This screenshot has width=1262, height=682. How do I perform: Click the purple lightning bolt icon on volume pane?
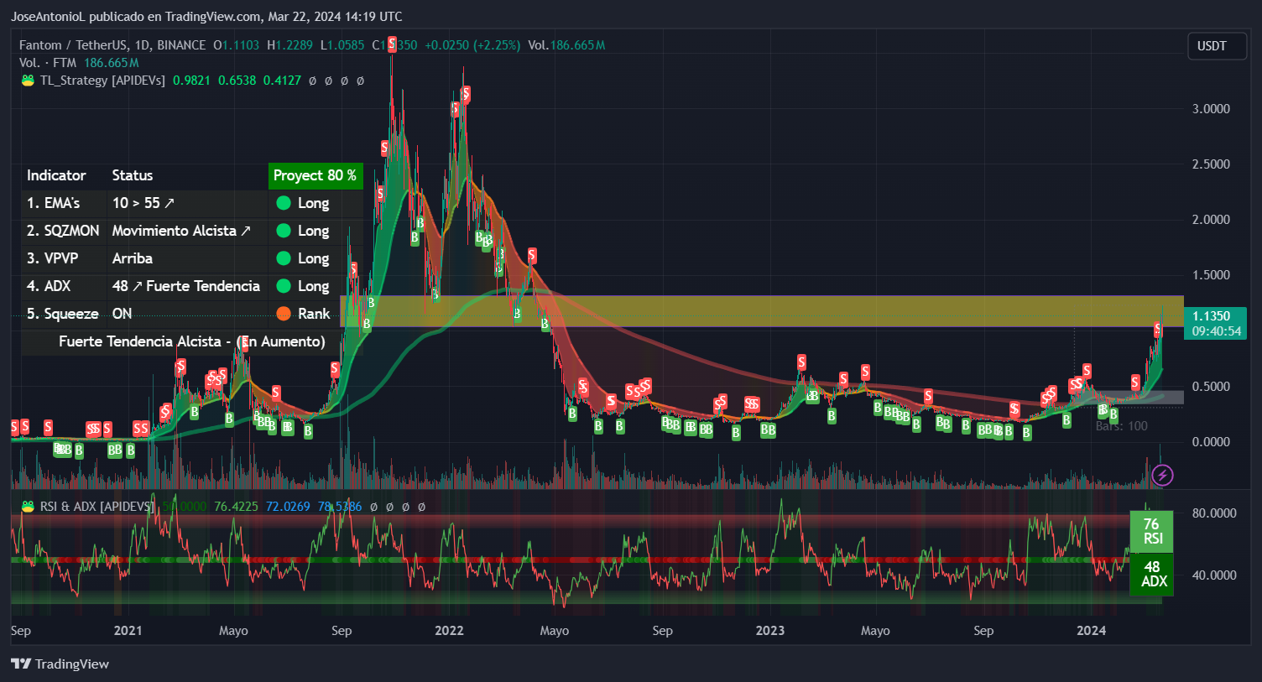click(1161, 476)
